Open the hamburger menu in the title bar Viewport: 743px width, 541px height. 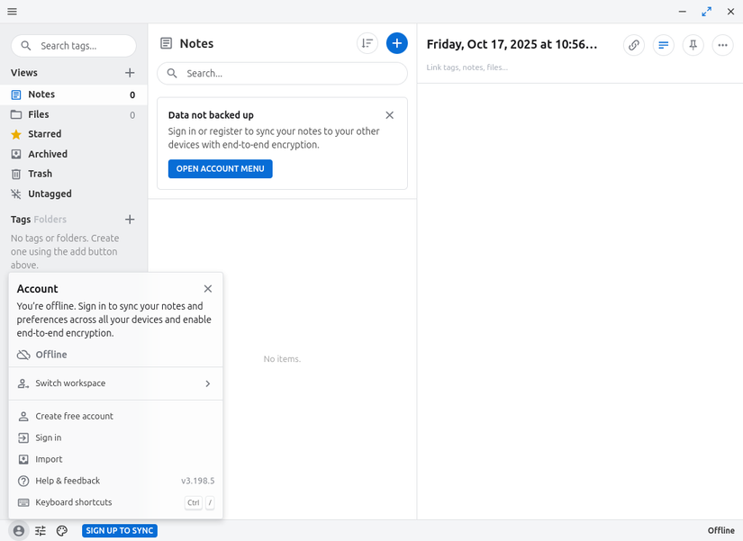click(12, 12)
